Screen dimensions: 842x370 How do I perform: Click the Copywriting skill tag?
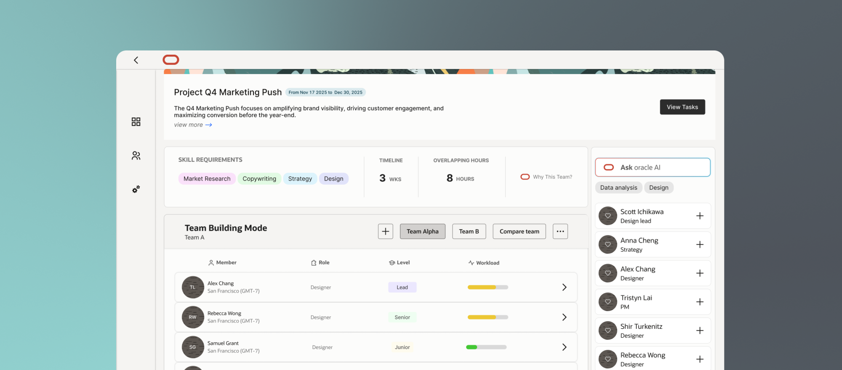coord(259,179)
